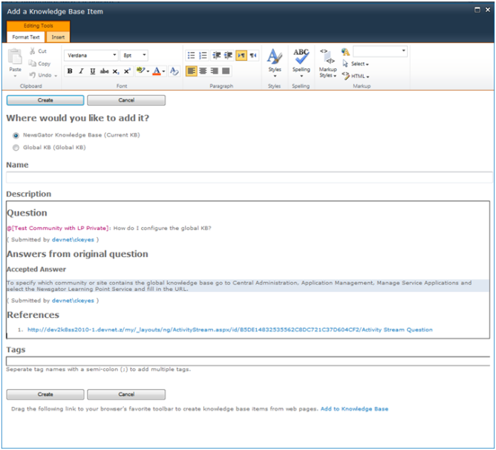Select NewsGator Knowledge Base radio option
Image resolution: width=496 pixels, height=450 pixels.
click(16, 135)
